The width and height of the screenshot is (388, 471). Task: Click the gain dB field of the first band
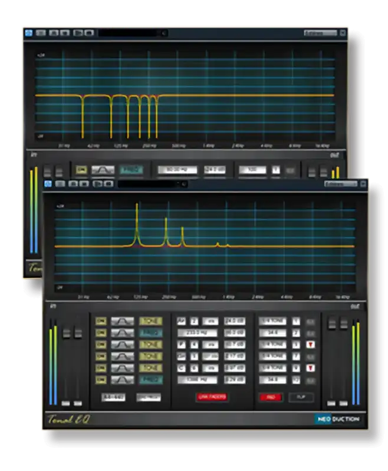tap(235, 321)
